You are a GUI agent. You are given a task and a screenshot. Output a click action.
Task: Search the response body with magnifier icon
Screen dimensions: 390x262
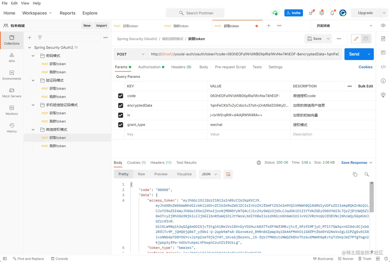(367, 174)
